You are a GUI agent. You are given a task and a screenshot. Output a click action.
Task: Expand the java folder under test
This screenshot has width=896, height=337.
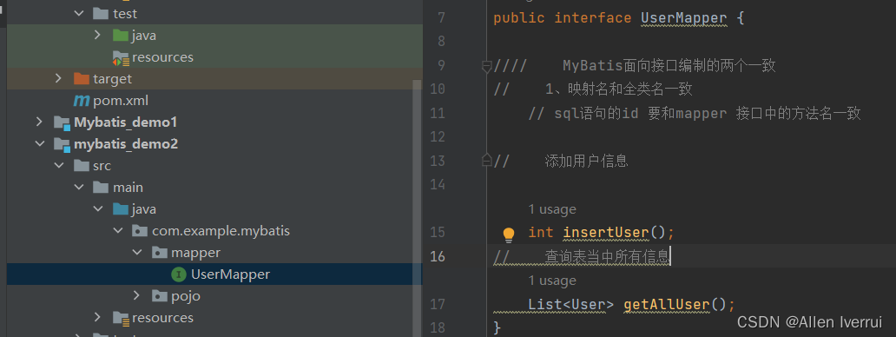click(98, 35)
